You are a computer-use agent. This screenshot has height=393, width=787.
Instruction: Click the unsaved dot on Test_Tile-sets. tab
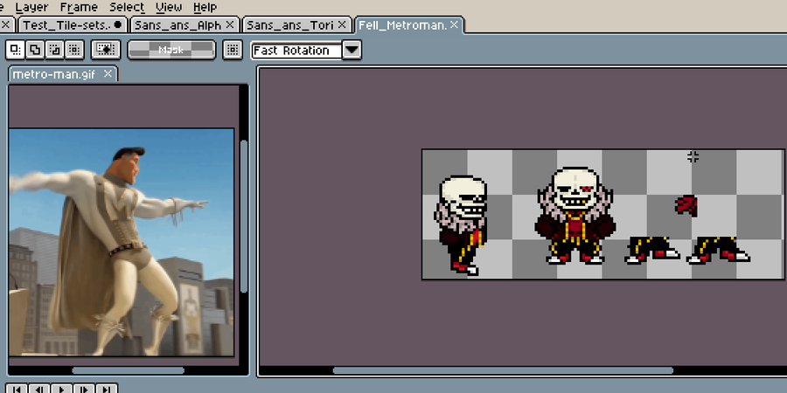tap(118, 24)
